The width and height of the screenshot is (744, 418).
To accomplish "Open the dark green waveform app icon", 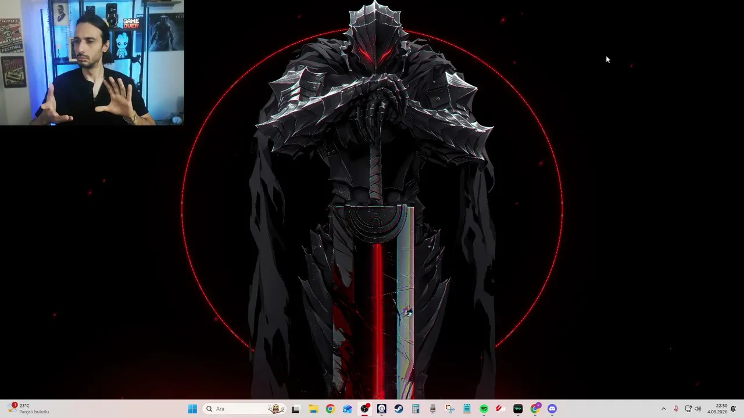I will 518,409.
